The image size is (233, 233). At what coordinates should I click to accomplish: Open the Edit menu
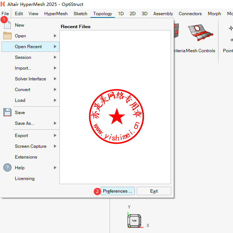click(19, 14)
